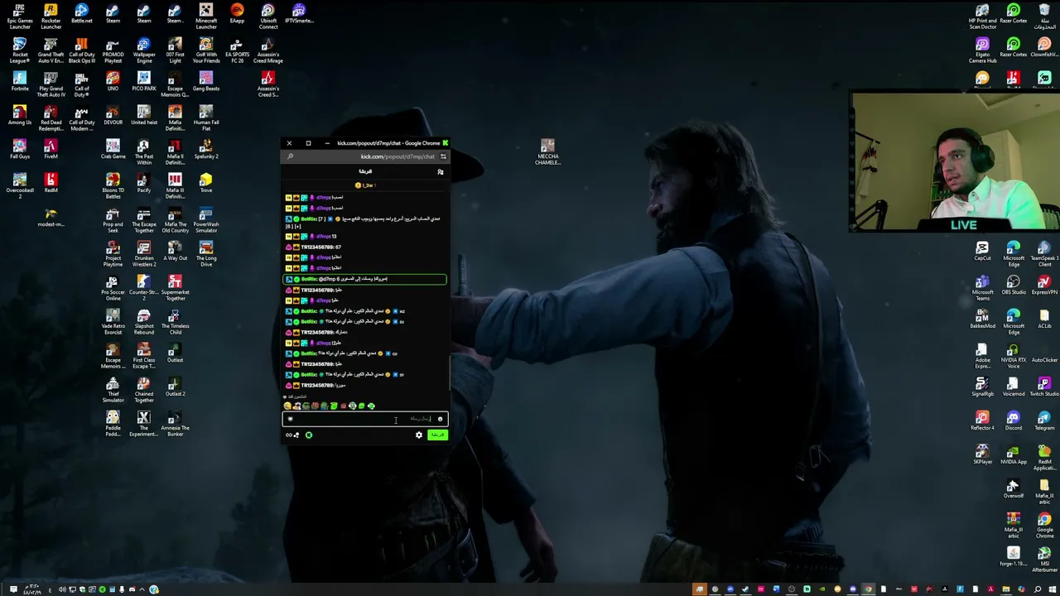1060x596 pixels.
Task: Select the Project Playtime desktop icon
Action: 113,253
